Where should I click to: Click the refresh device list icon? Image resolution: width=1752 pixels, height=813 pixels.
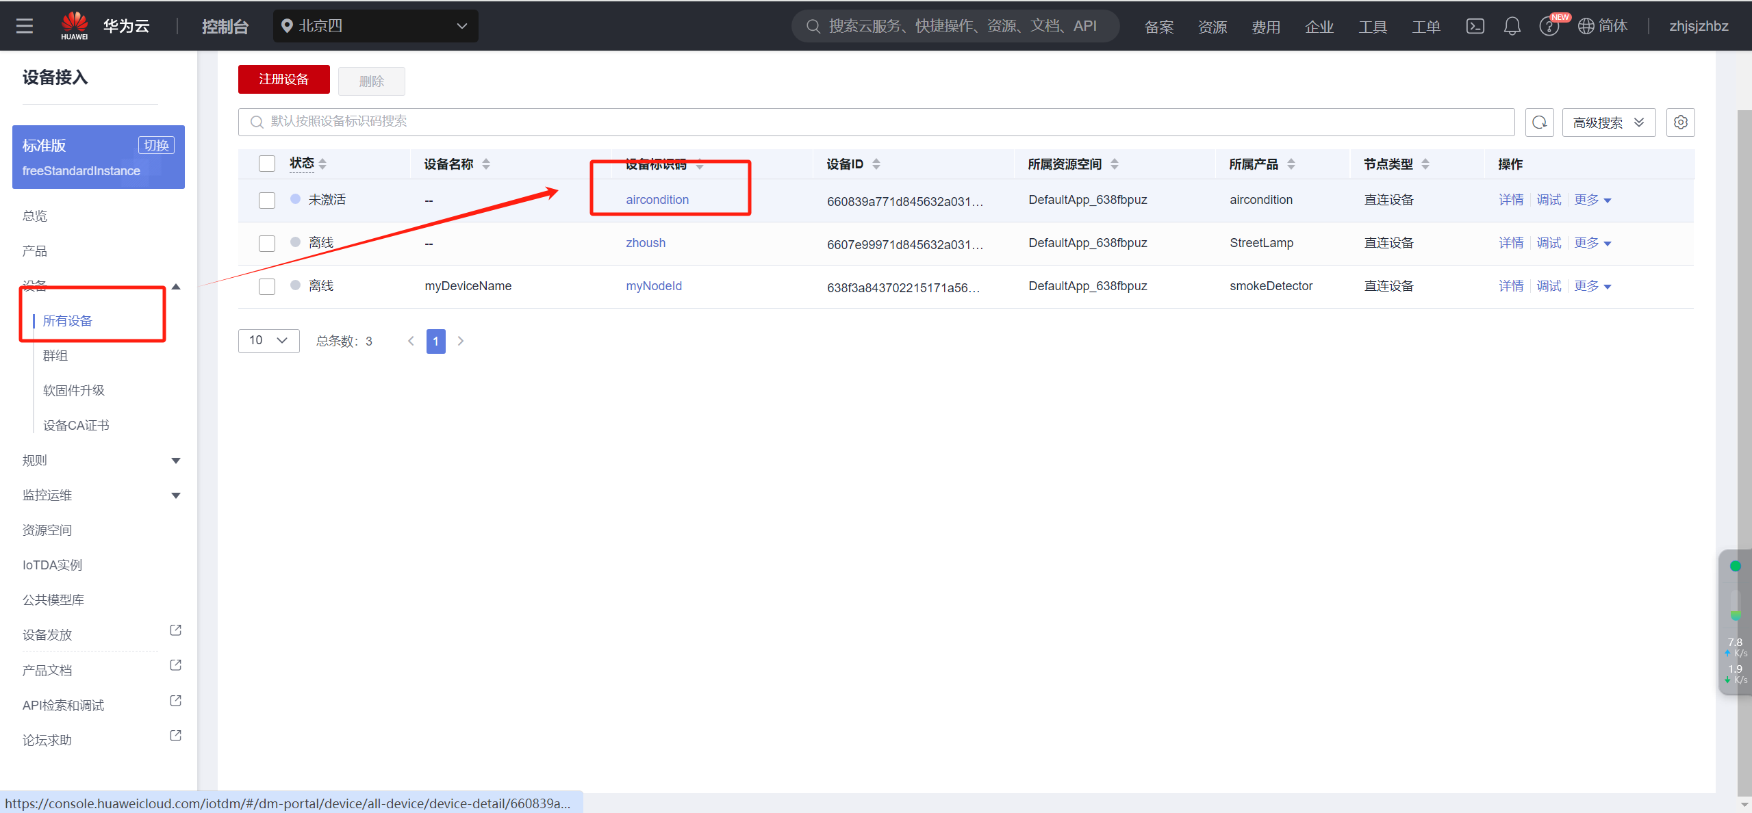click(x=1539, y=122)
